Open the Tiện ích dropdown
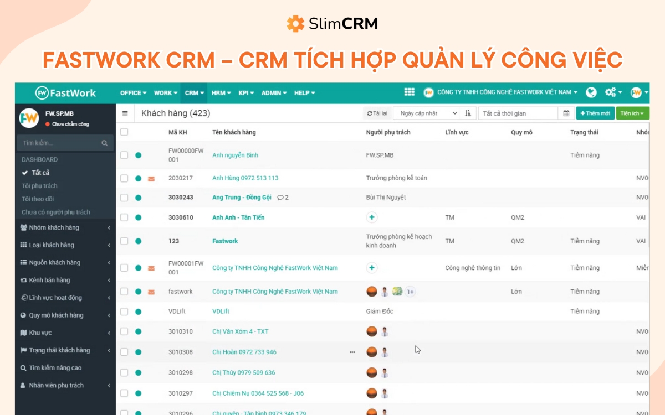Viewport: 665px width, 415px height. (631, 113)
